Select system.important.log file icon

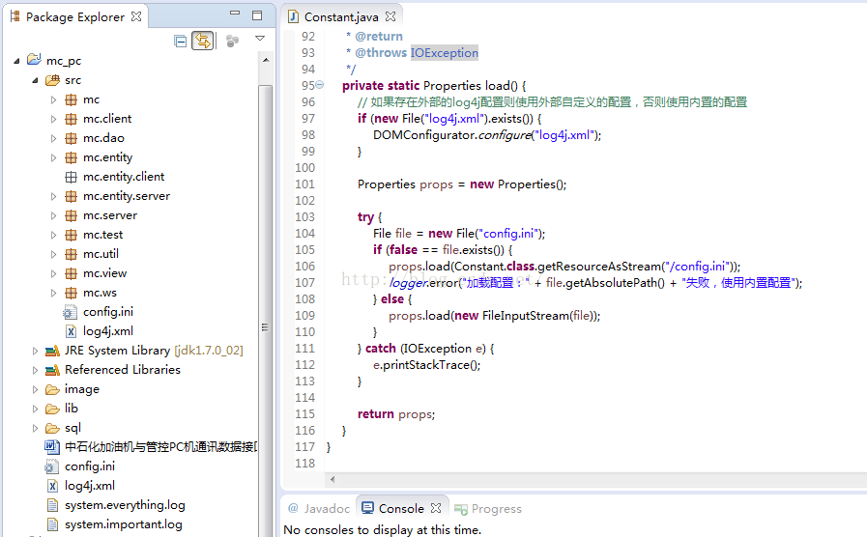pyautogui.click(x=52, y=524)
